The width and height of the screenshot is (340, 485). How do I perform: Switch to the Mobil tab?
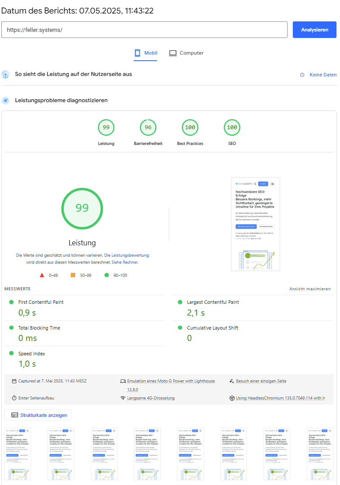(145, 53)
